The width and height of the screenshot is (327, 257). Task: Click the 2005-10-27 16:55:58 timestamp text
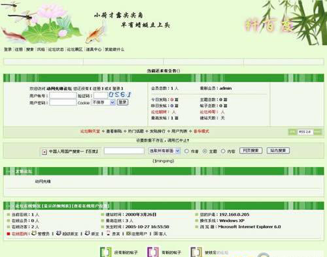(x=147, y=227)
